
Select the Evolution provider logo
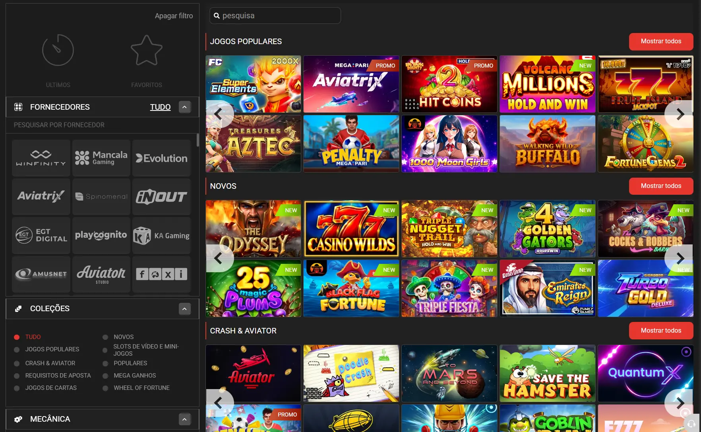coord(161,158)
